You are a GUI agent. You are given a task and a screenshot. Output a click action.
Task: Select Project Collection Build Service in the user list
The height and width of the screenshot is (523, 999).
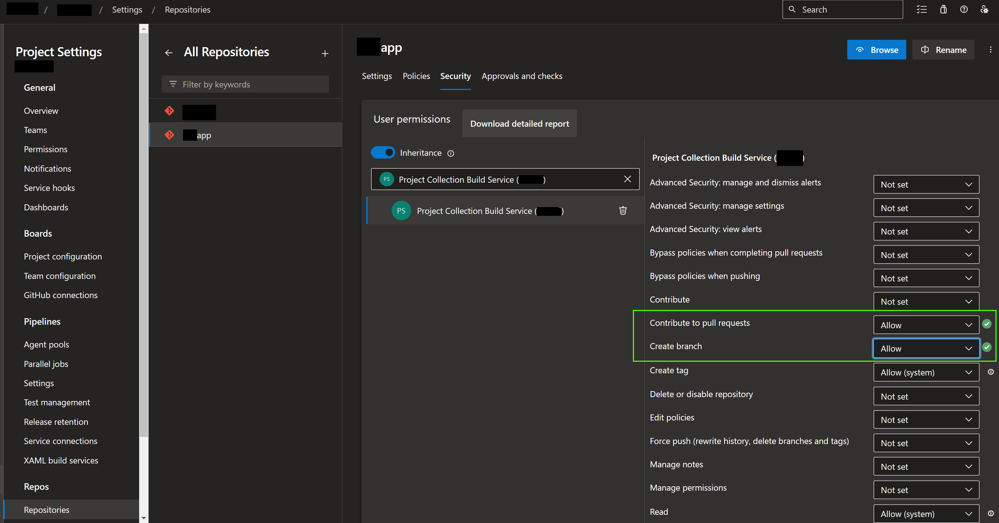click(505, 210)
